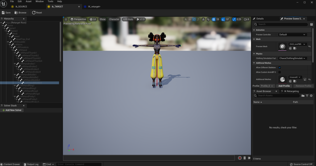Open Ch03_nonPBR preview mesh dropdown
The width and height of the screenshot is (316, 166).
(297, 44)
